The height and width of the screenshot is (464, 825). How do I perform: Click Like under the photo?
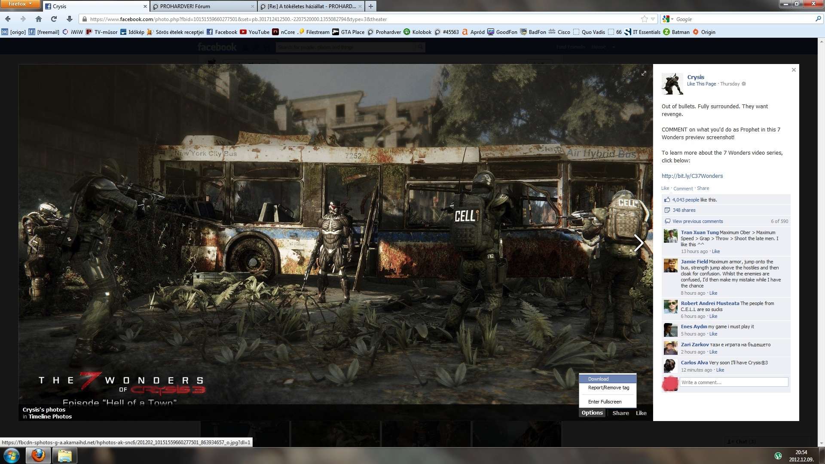pyautogui.click(x=641, y=413)
